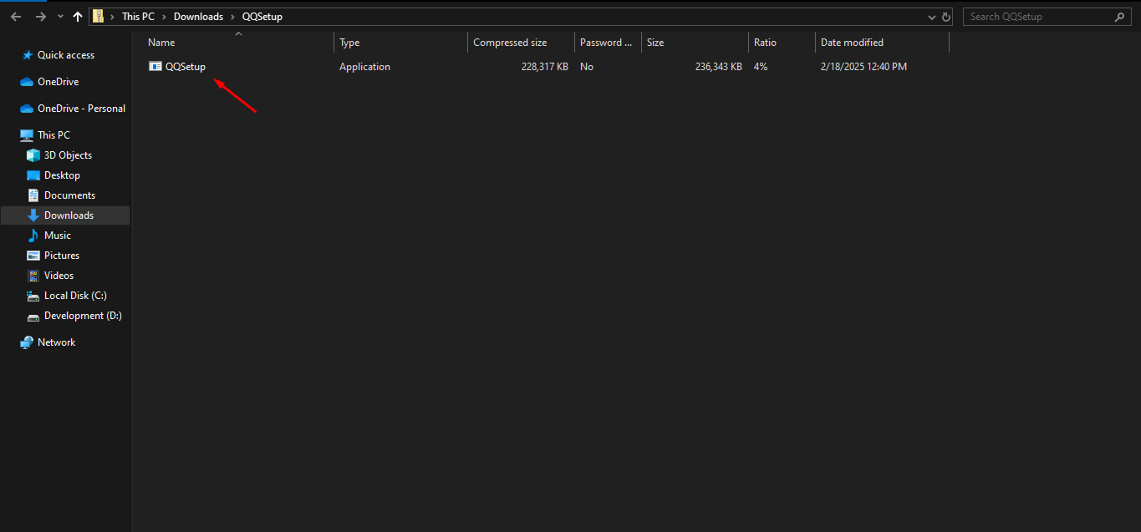Click the OneDrive cloud icon
Screen dimensions: 1141x532
tap(26, 82)
